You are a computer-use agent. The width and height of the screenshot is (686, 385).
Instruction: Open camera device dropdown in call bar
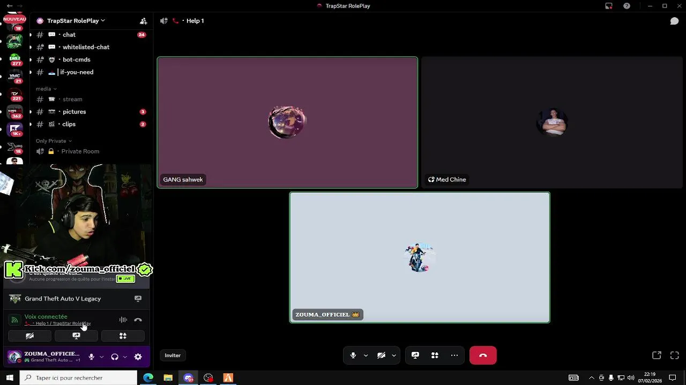click(x=394, y=355)
